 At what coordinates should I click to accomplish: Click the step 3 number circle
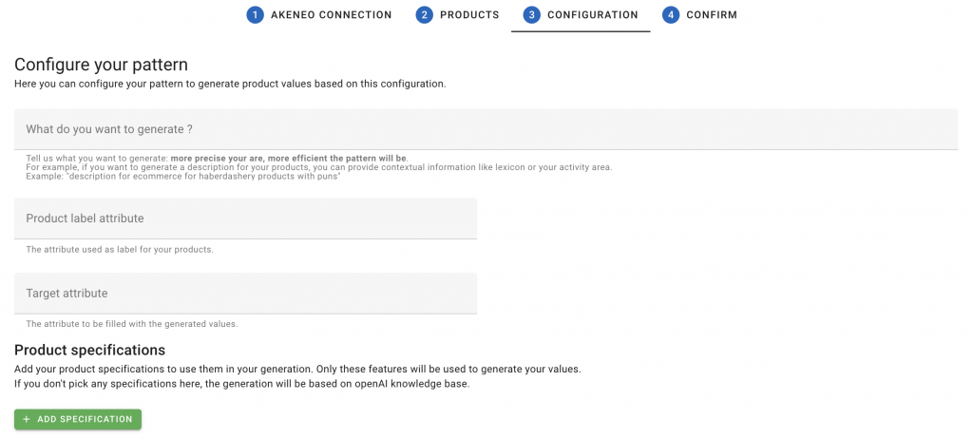point(532,15)
